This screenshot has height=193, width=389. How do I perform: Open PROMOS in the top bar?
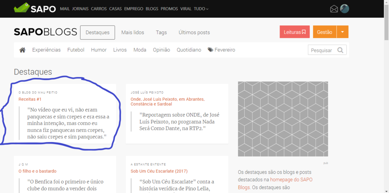[x=169, y=8]
